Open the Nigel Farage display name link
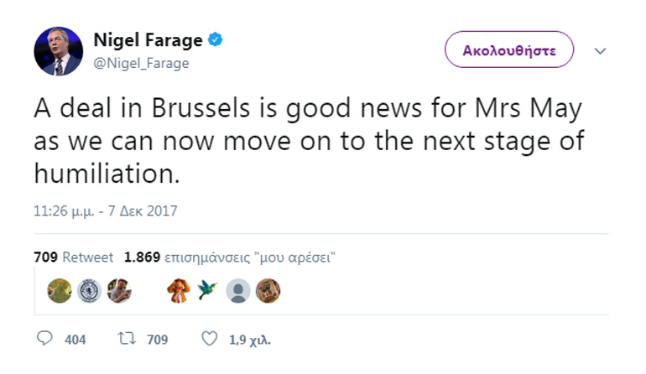Screen dimensions: 646x374 click(148, 40)
